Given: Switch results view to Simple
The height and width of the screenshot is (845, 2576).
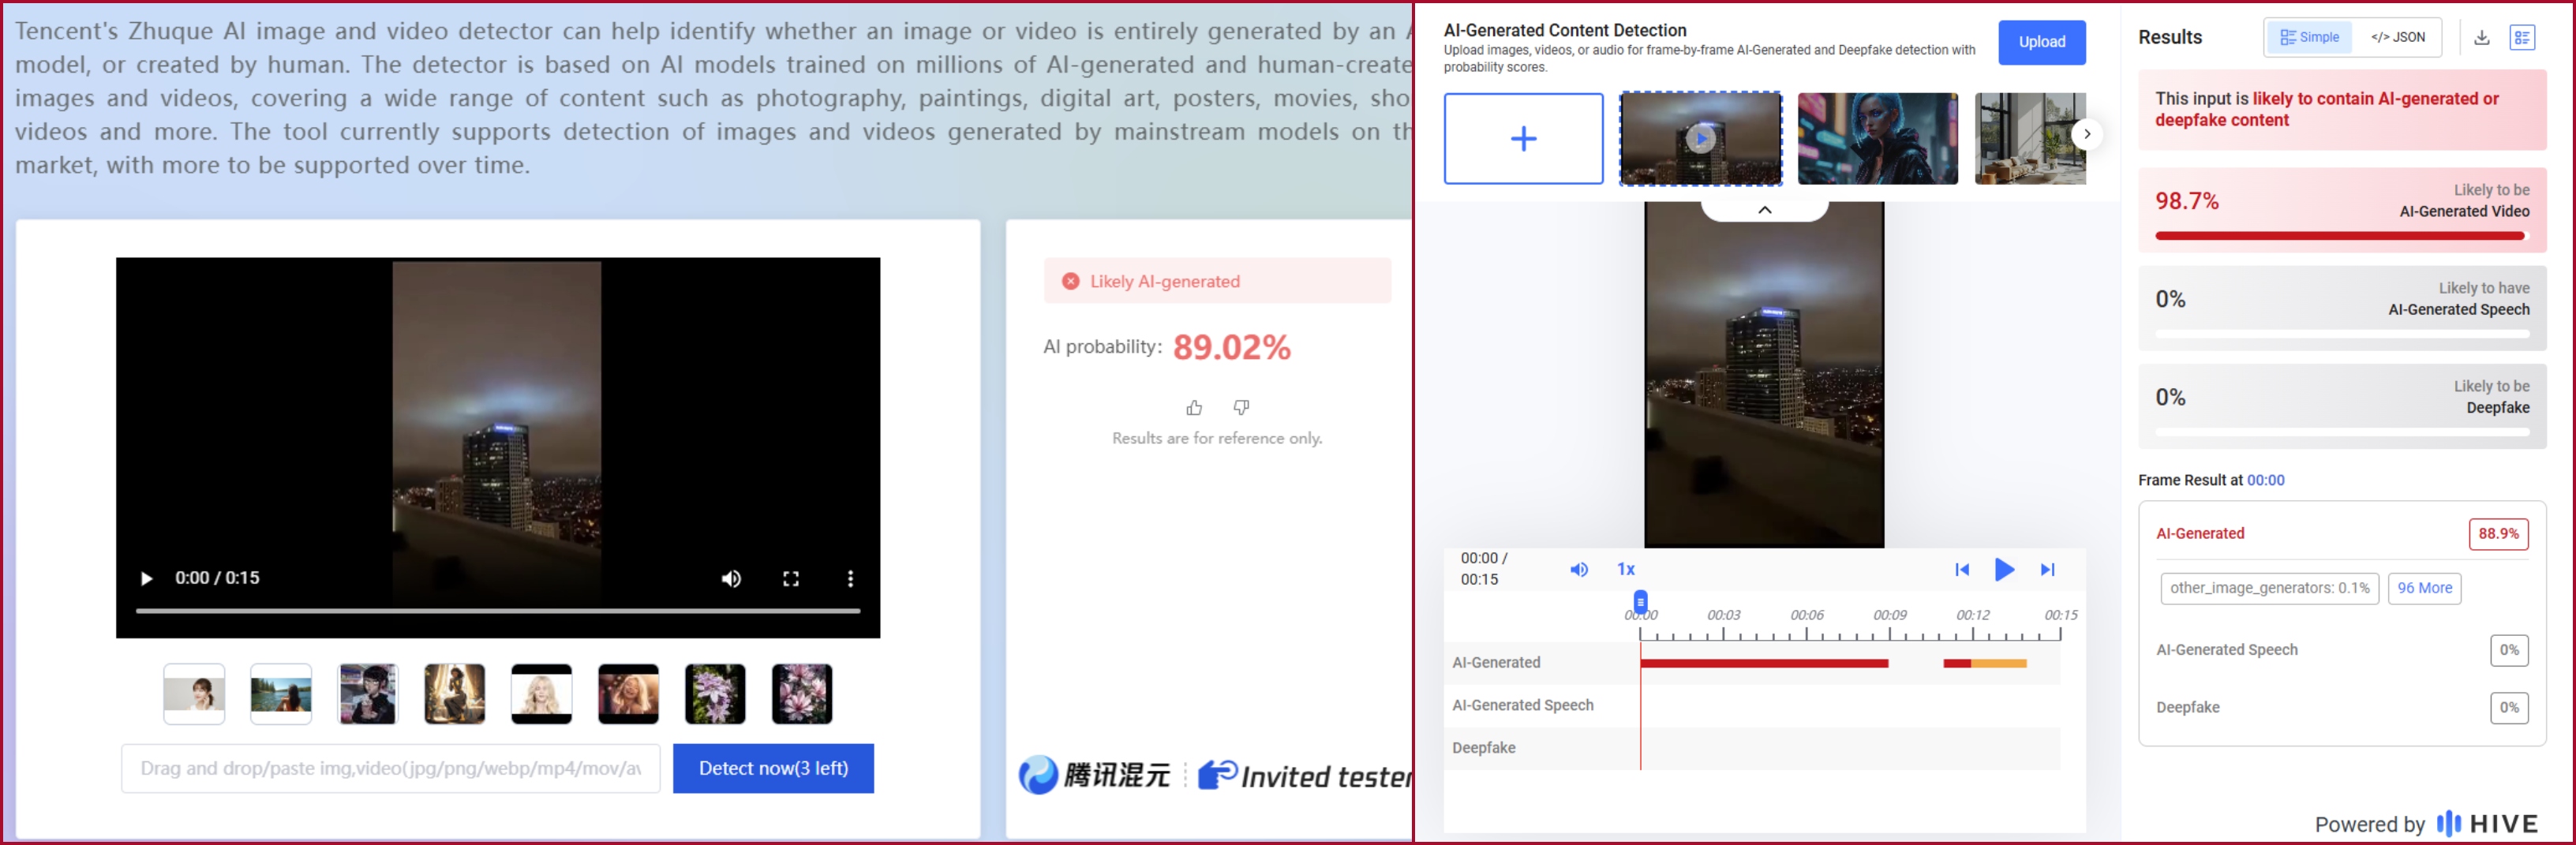Looking at the screenshot, I should (2309, 38).
